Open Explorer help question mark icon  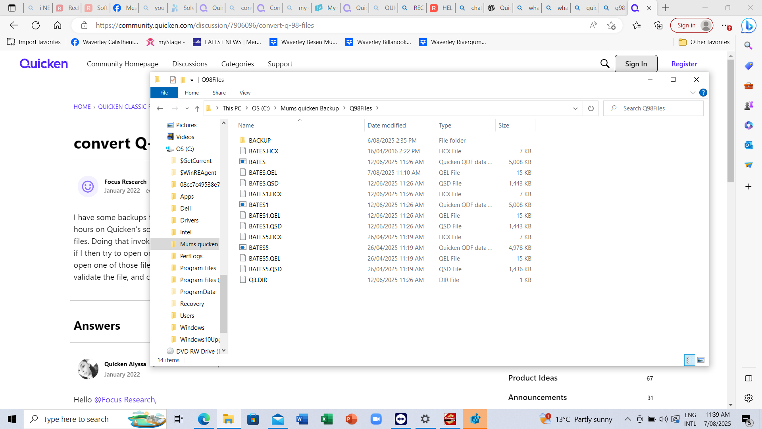[703, 93]
